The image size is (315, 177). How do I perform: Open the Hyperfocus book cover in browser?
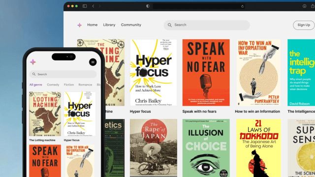(x=153, y=72)
